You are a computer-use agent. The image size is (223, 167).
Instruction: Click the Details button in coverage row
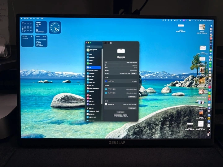click(134, 73)
